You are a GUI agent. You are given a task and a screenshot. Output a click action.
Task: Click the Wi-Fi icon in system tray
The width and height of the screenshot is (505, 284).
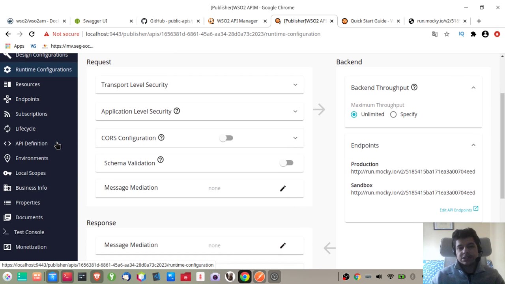(x=390, y=277)
